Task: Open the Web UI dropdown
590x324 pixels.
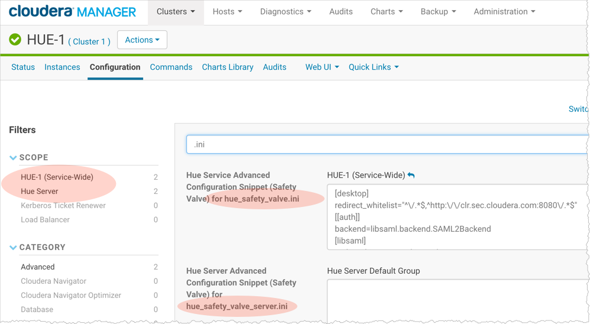Action: click(322, 67)
